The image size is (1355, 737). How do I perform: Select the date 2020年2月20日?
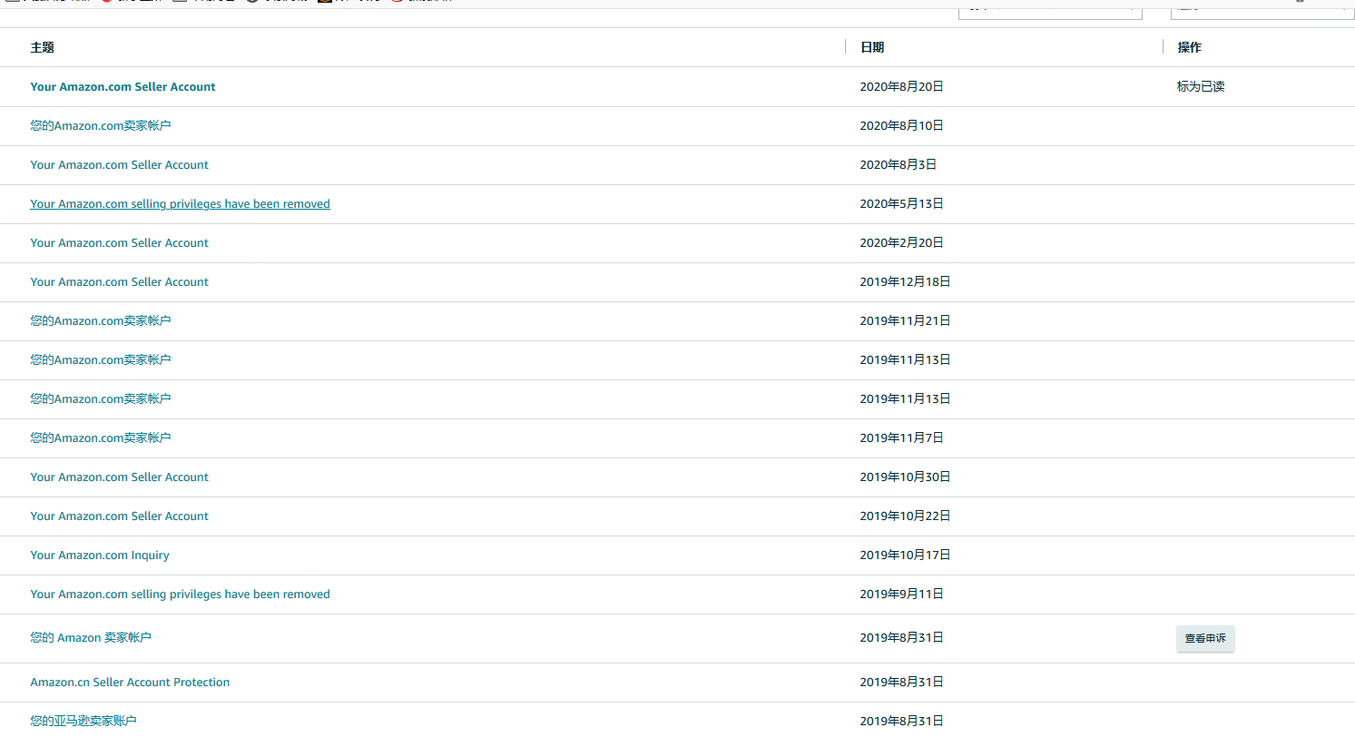[x=902, y=243]
